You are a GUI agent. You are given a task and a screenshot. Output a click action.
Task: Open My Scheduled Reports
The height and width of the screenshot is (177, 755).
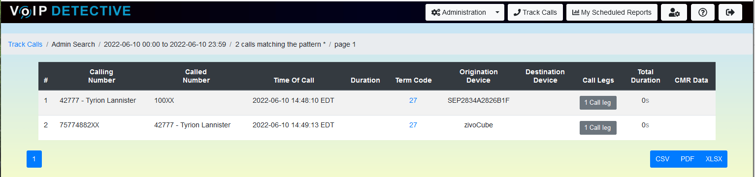612,13
